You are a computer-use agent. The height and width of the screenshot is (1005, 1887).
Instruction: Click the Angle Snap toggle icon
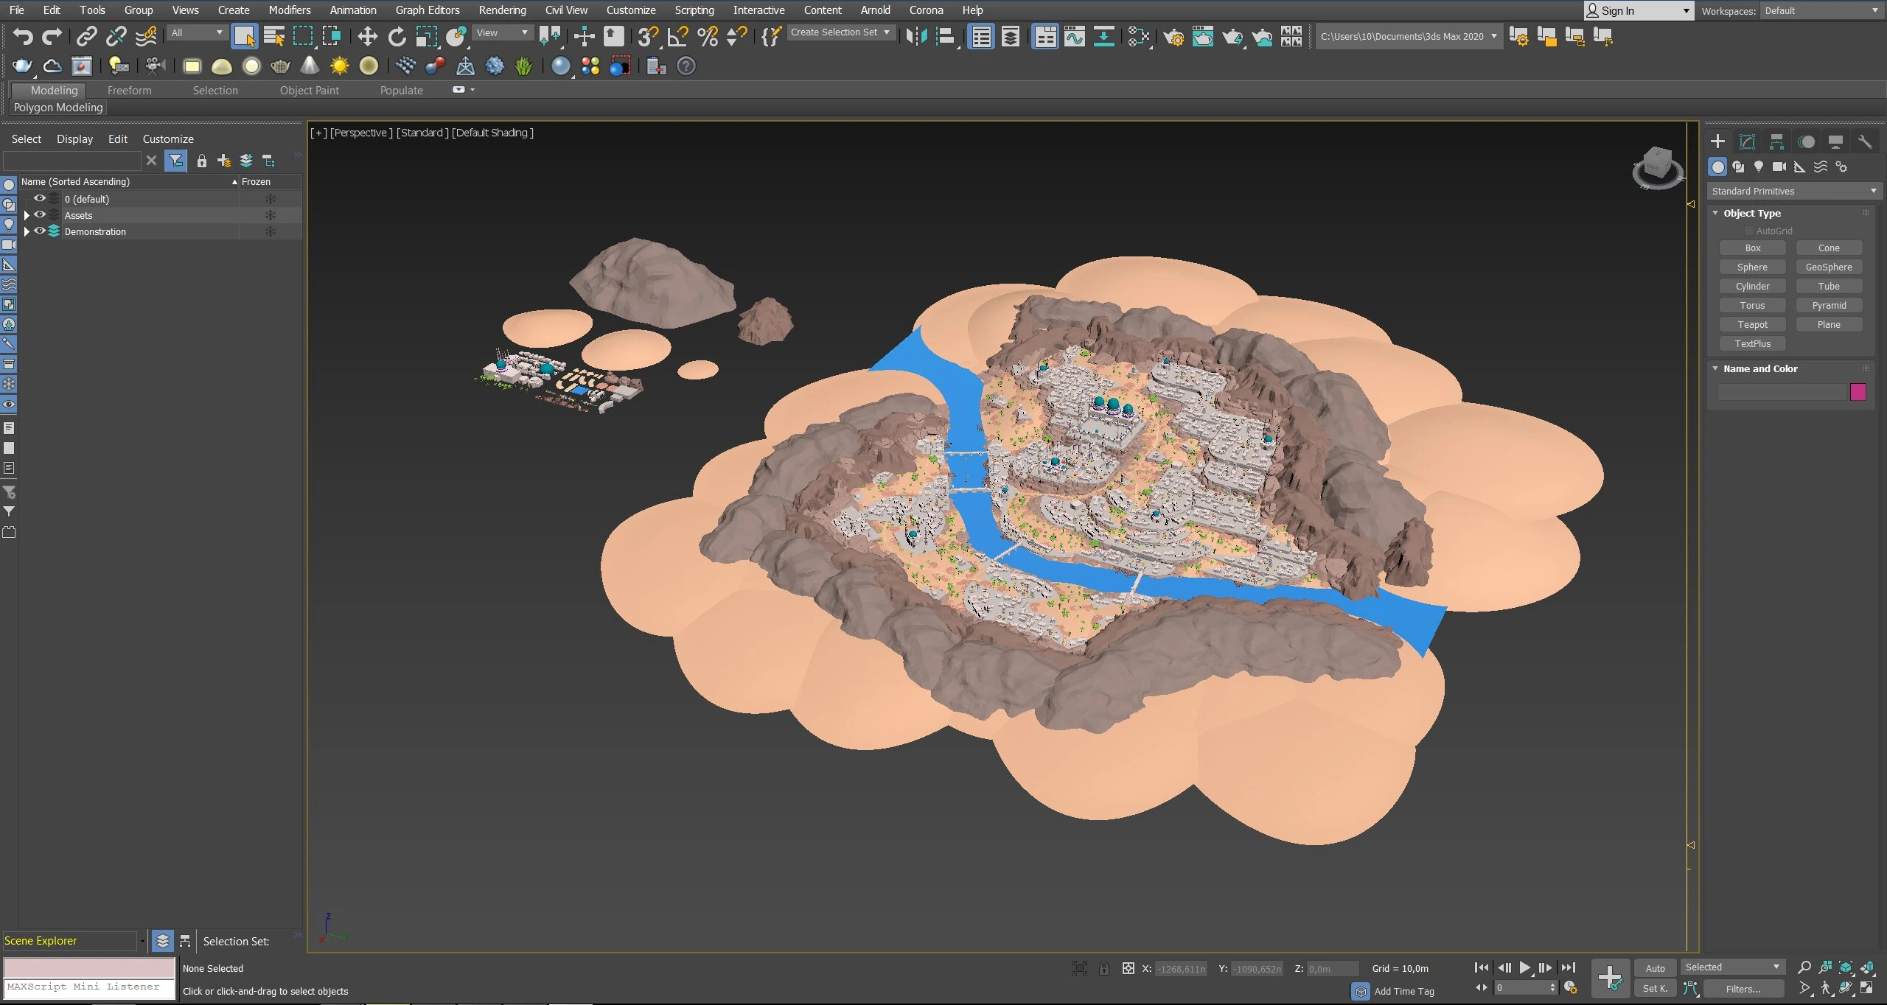(677, 36)
